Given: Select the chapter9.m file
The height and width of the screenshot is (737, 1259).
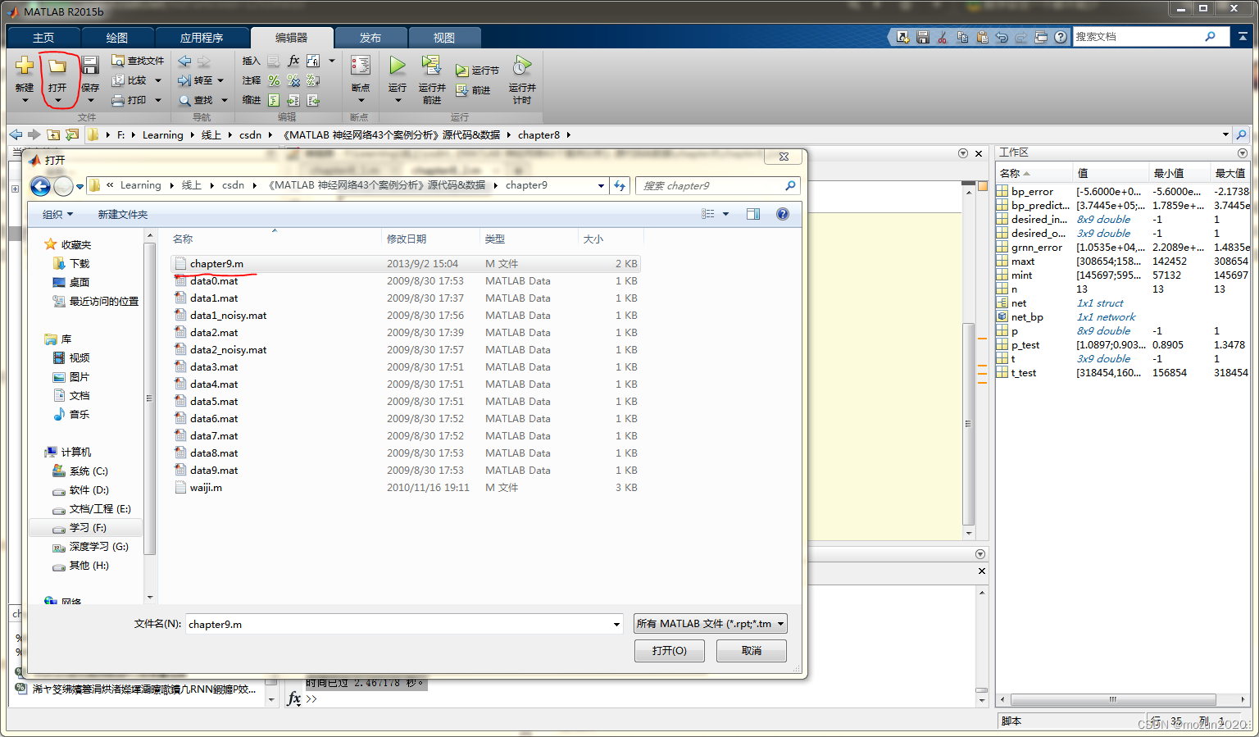Looking at the screenshot, I should tap(405, 263).
